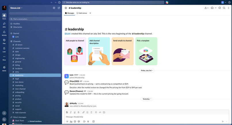Mention someone with @ icon
The height and width of the screenshot is (125, 232).
tap(79, 122)
